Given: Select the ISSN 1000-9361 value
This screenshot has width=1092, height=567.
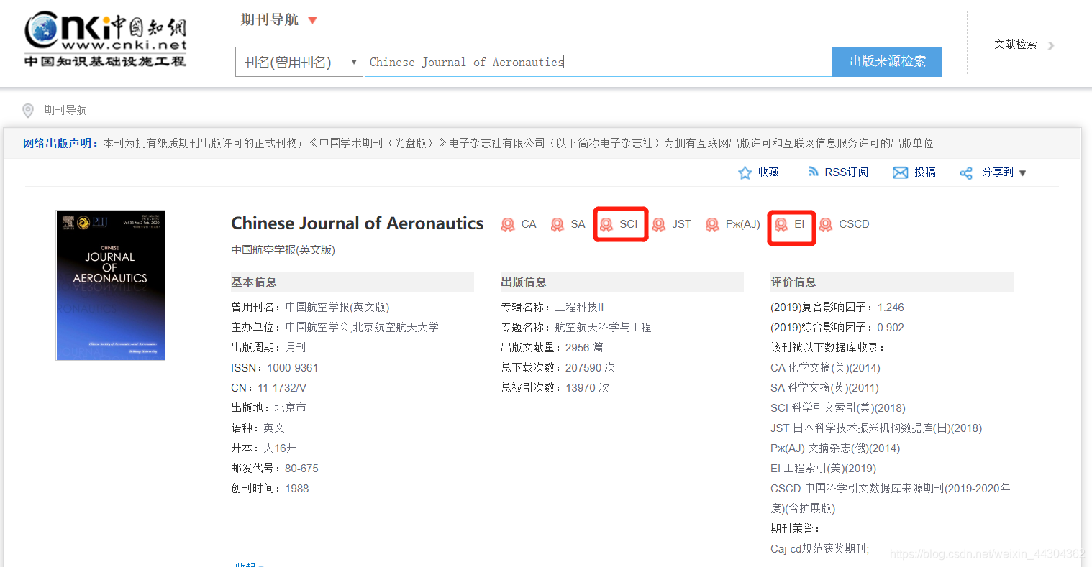Looking at the screenshot, I should (x=293, y=368).
